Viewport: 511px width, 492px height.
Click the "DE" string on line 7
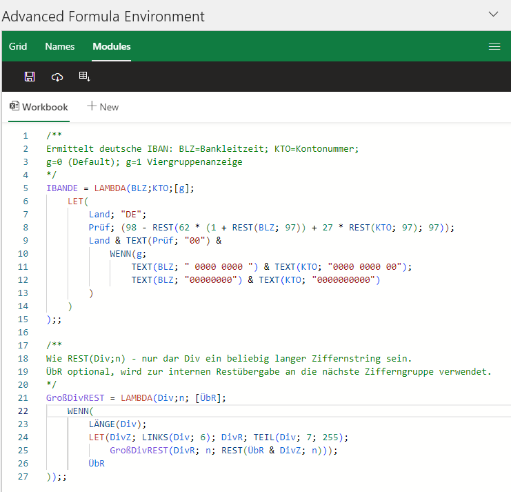pyautogui.click(x=131, y=214)
